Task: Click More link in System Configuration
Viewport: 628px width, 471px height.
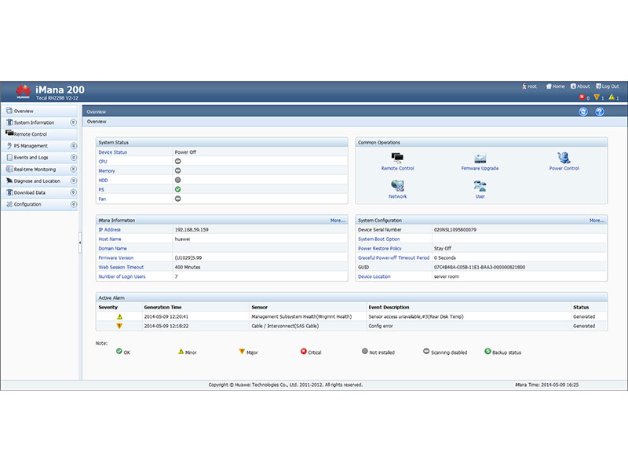Action: click(597, 221)
